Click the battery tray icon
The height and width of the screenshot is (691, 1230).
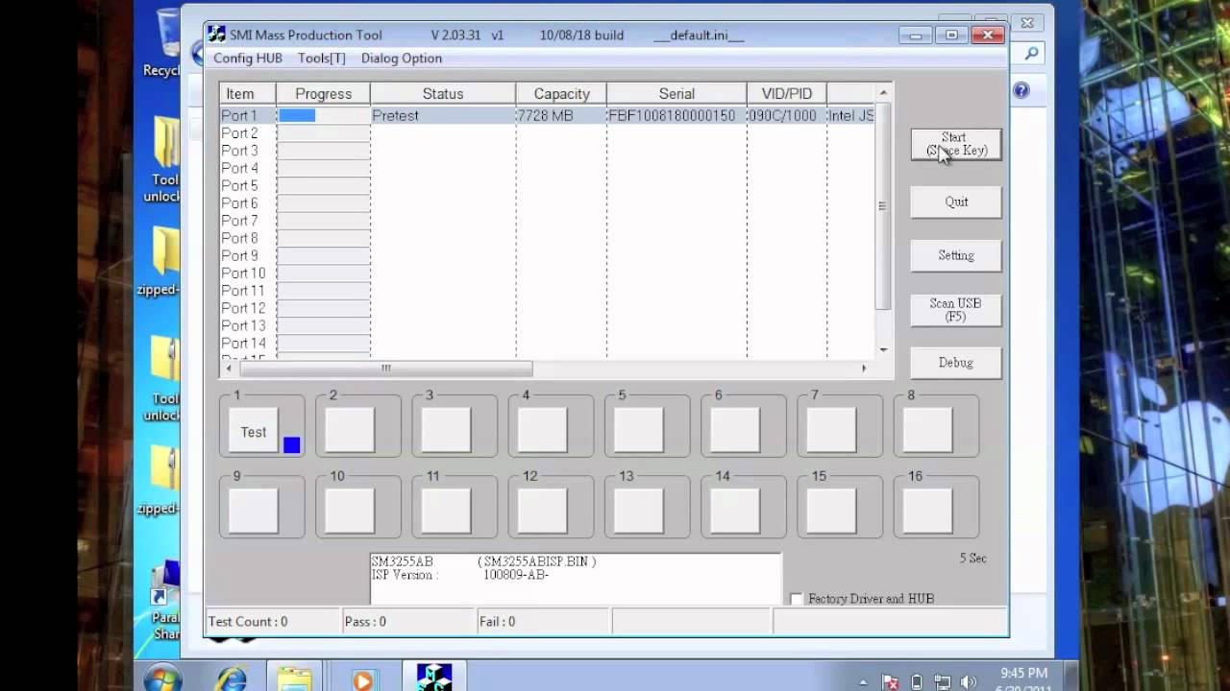click(x=917, y=682)
